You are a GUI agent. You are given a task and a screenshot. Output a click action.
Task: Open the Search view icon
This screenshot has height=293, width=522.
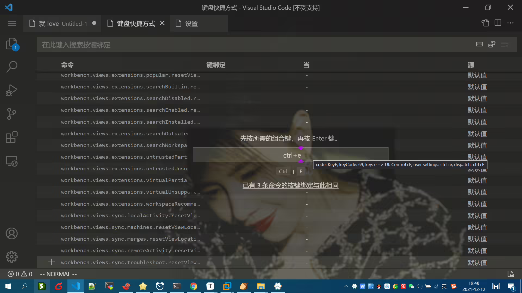tap(12, 66)
